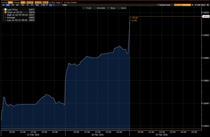Click the REGN session button
The image size is (210, 137).
tap(45, 2)
